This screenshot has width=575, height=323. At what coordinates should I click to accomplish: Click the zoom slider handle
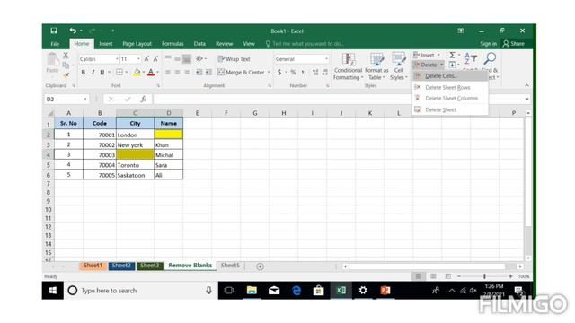pyautogui.click(x=484, y=276)
